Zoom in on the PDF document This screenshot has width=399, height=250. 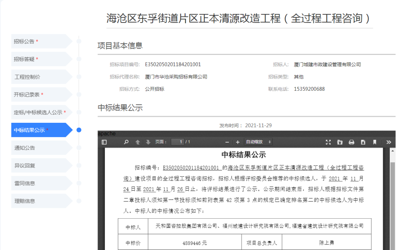click(x=238, y=142)
